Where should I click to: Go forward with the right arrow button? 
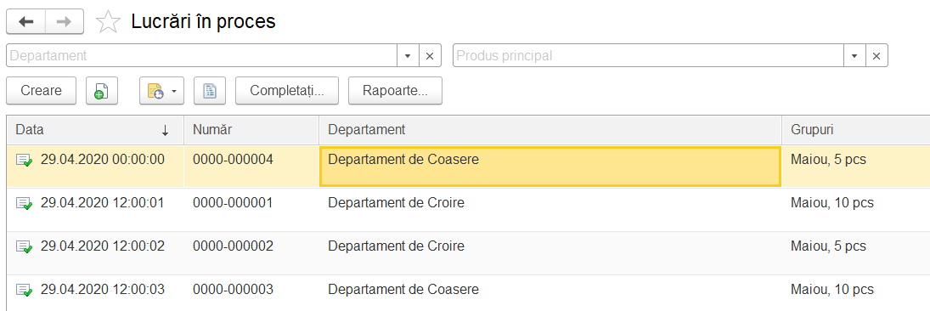64,22
